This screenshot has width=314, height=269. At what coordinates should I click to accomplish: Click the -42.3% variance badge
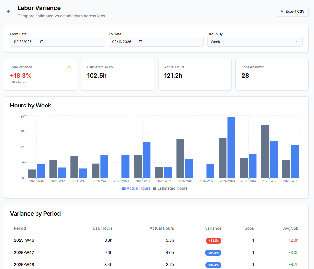pos(213,253)
